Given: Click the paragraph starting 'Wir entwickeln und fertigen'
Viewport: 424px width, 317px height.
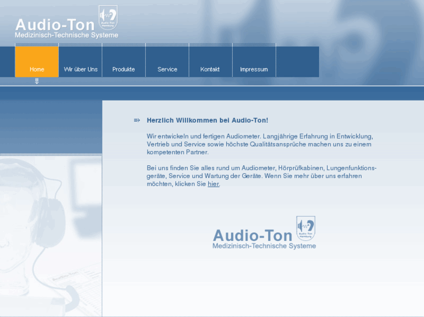Looking at the screenshot, I should [260, 144].
